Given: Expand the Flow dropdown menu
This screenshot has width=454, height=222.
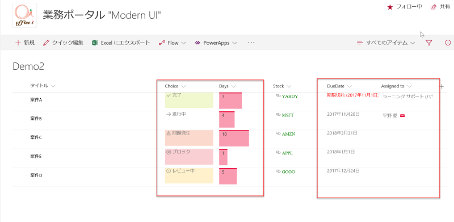Looking at the screenshot, I should (x=173, y=43).
